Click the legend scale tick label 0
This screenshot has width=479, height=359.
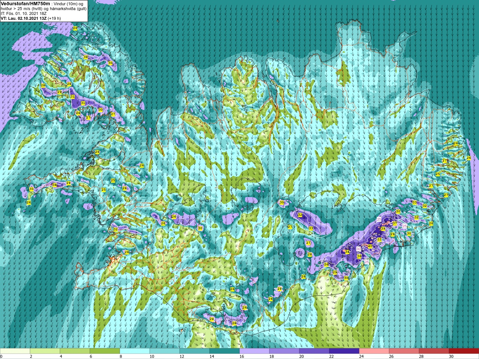1,356
